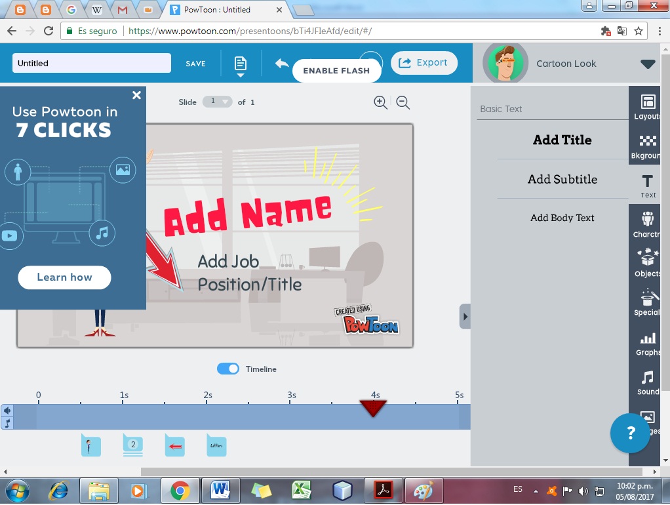Viewport: 670px width, 505px height.
Task: Toggle the Timeline switch off
Action: tap(228, 369)
